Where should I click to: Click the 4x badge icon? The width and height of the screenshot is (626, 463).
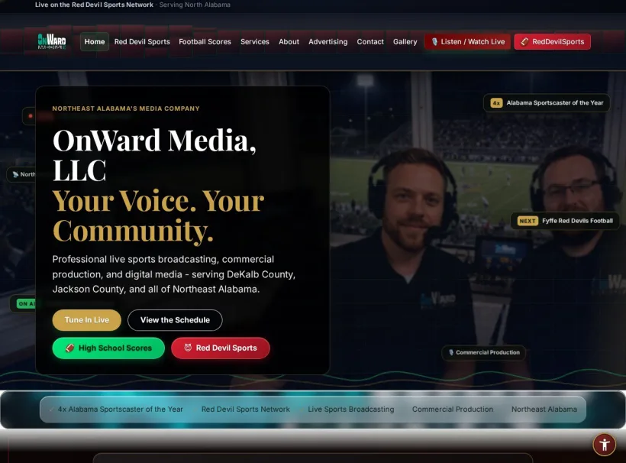coord(496,103)
